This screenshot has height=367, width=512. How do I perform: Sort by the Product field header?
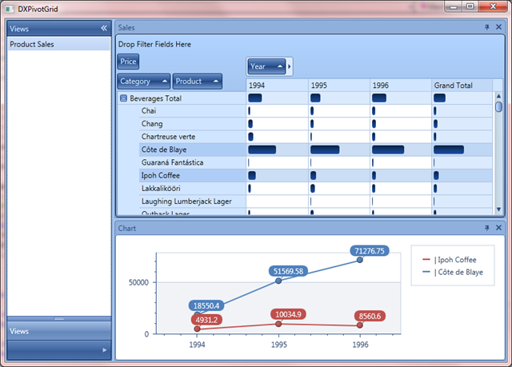coord(198,82)
